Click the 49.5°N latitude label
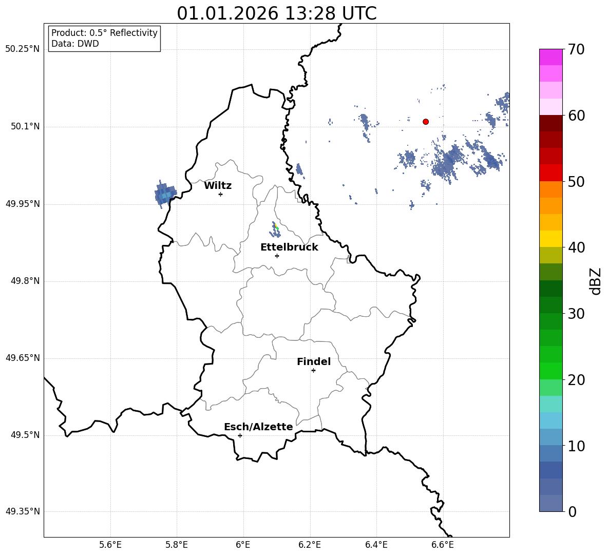Screen dimensions: 608x555 click(25, 435)
